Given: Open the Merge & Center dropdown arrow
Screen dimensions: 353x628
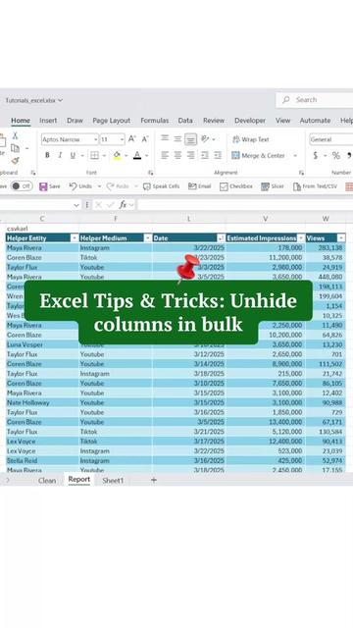Looking at the screenshot, I should 295,155.
